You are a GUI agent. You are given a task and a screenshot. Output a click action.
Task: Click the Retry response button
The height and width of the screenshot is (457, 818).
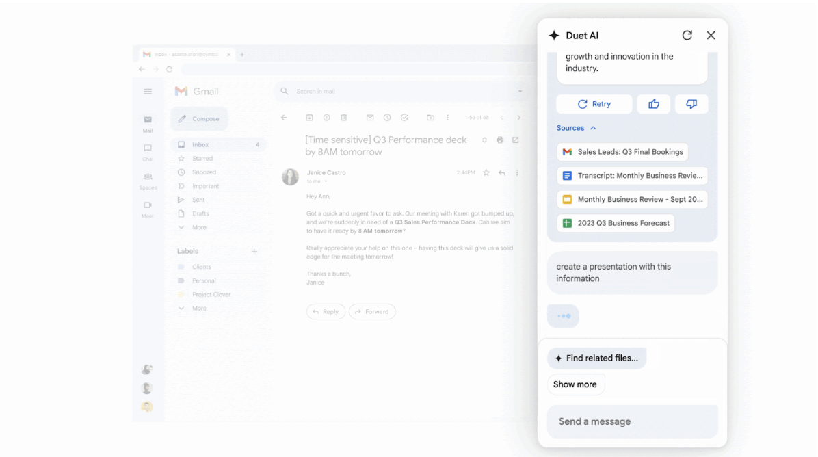(x=594, y=104)
